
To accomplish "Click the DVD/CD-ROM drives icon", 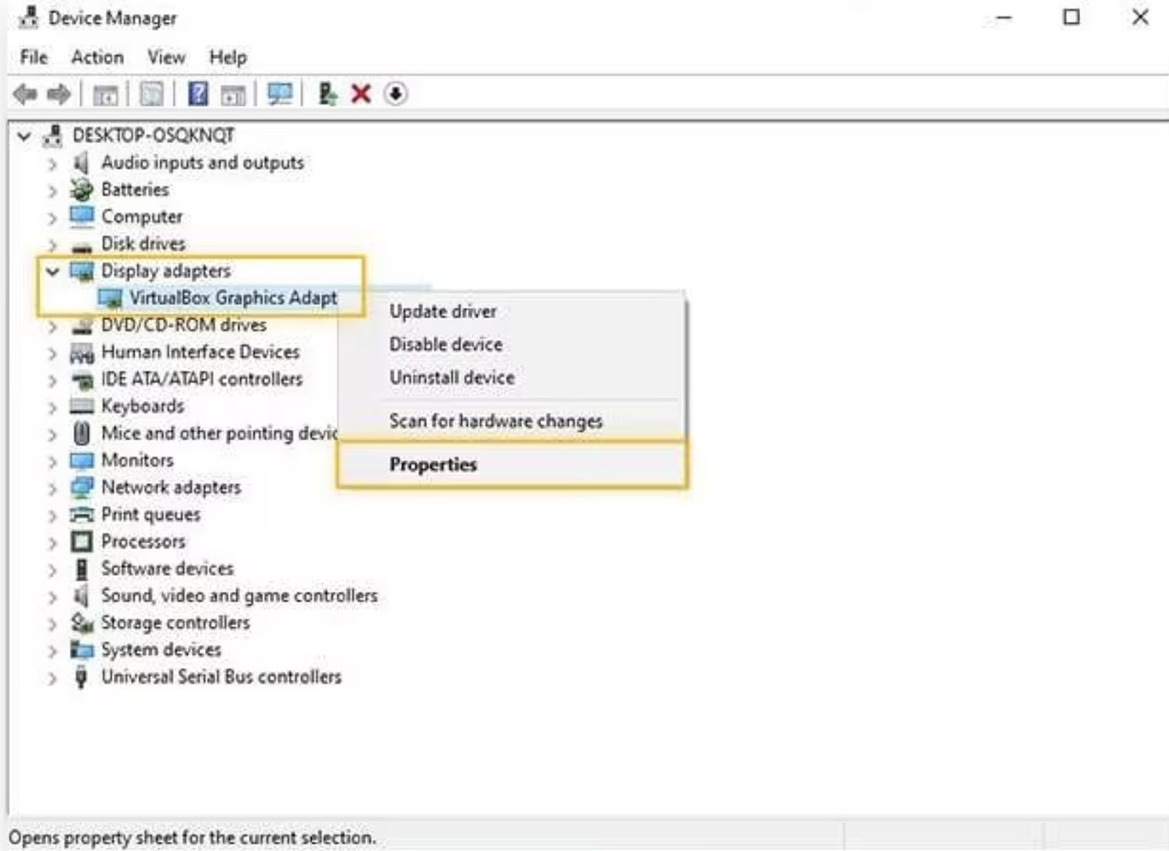I will [x=82, y=326].
